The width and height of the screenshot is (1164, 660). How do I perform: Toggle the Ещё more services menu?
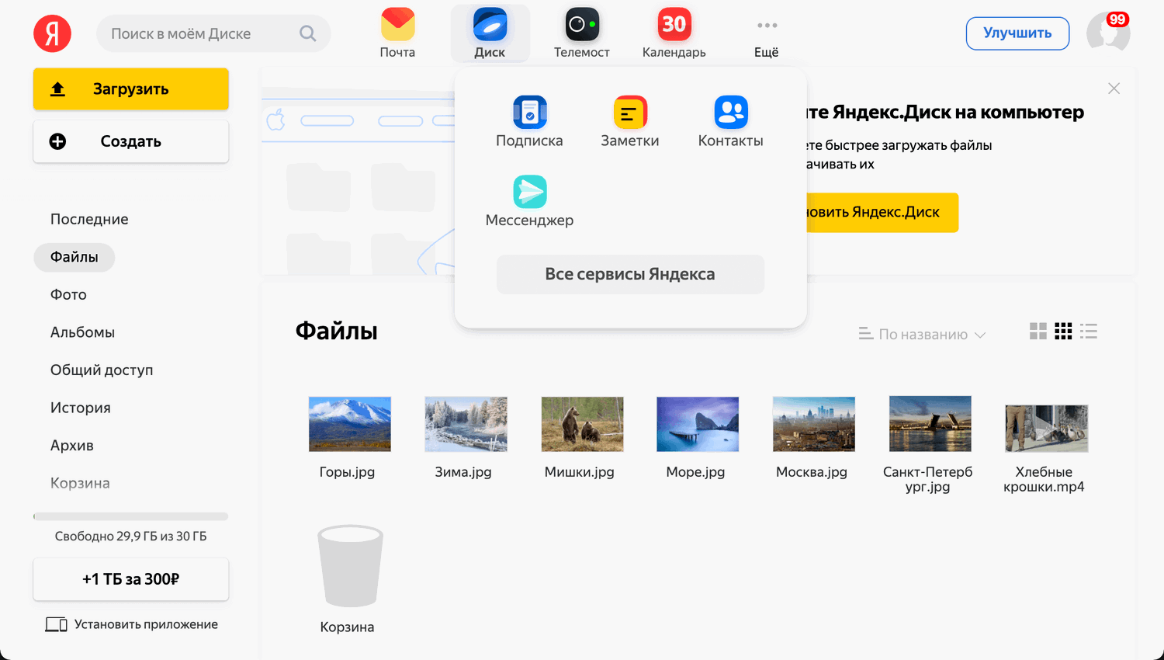767,37
